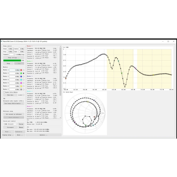Viewport: 177px width, 177px height.
Task: Select Marker 7 radio button
Action: click(24, 90)
